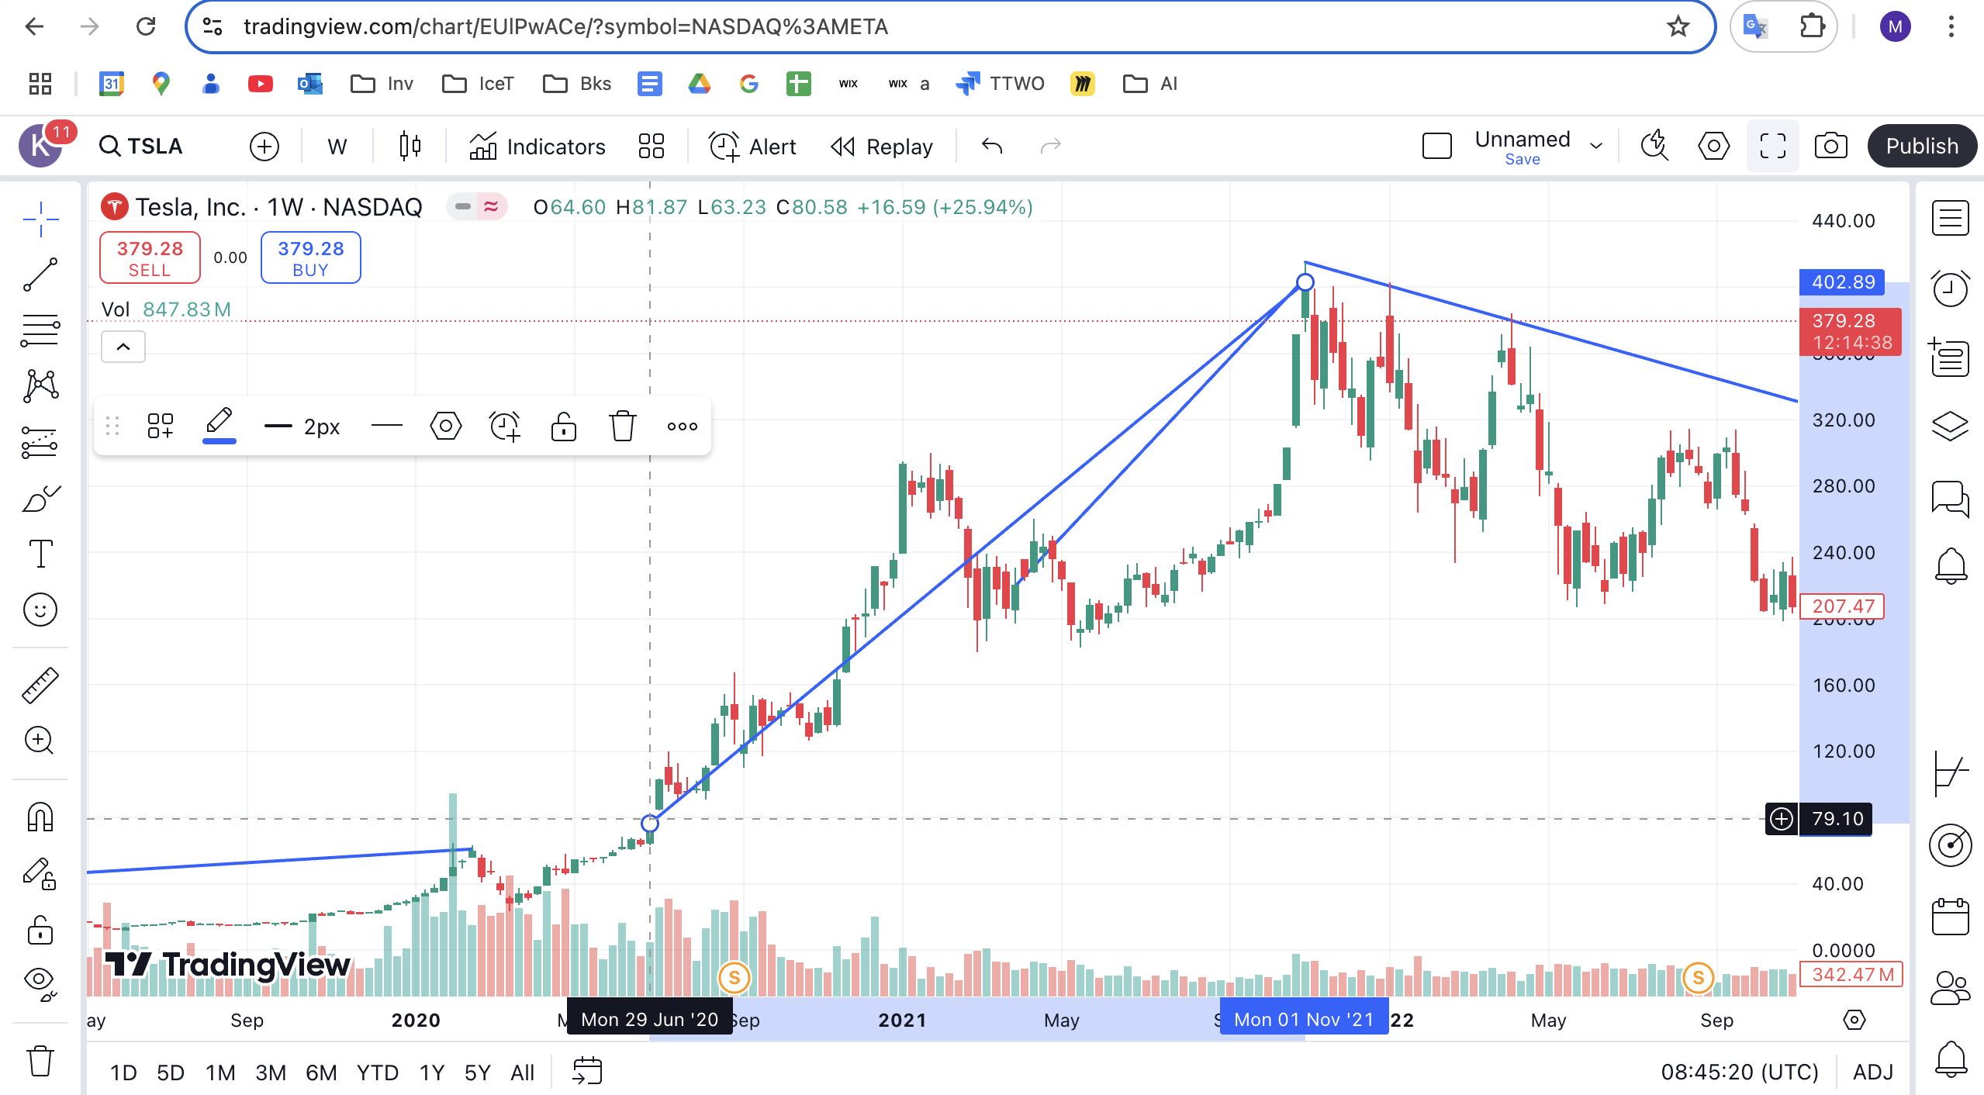Activate the zoom in tool
Image resolution: width=1984 pixels, height=1095 pixels.
point(40,741)
